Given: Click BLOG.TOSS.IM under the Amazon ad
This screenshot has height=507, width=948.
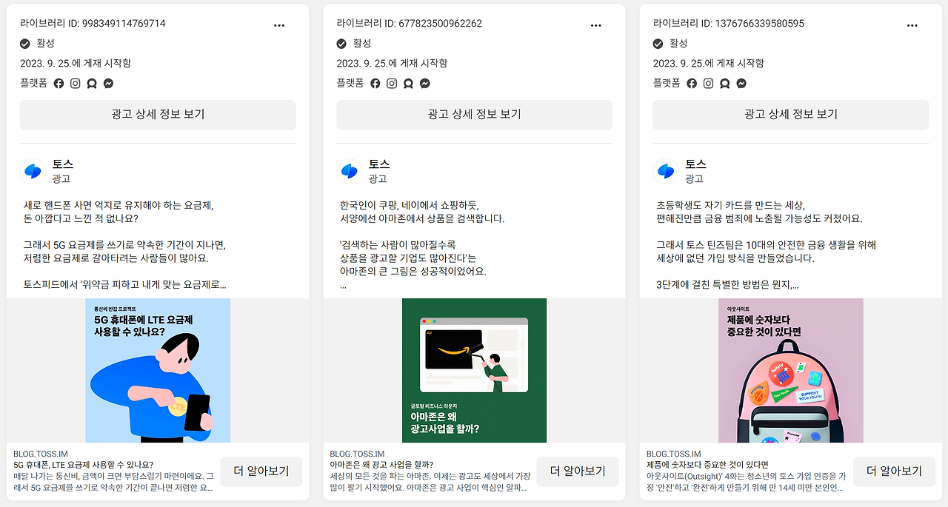Looking at the screenshot, I should [x=357, y=454].
